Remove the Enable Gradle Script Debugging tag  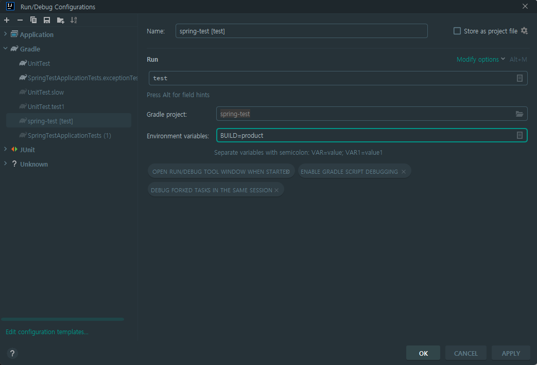[x=404, y=172]
